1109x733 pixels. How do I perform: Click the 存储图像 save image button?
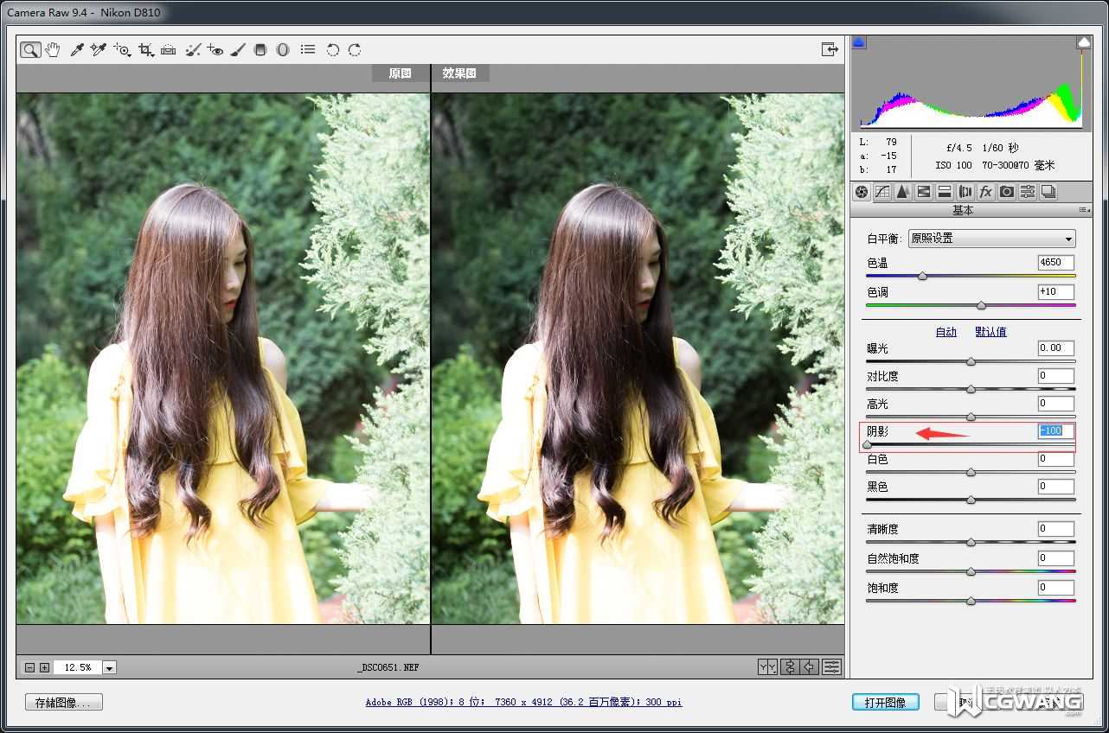64,703
